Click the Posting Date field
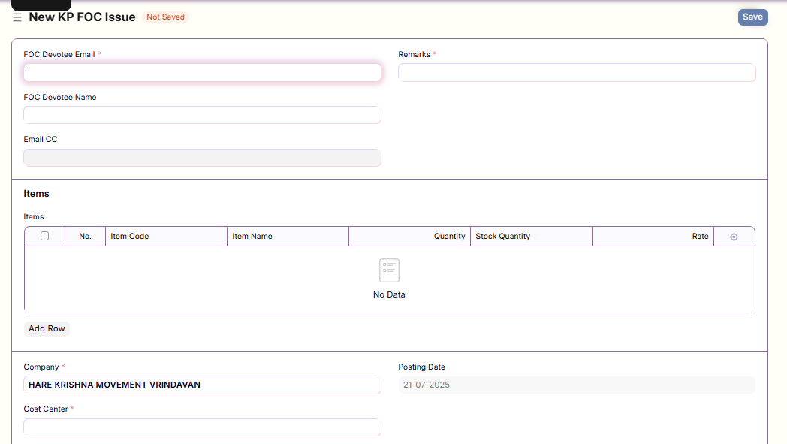Viewport: 787px width, 444px height. click(576, 385)
